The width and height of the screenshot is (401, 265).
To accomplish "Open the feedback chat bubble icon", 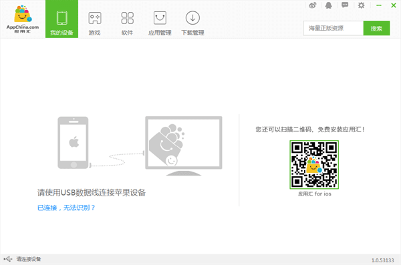I will click(x=345, y=5).
